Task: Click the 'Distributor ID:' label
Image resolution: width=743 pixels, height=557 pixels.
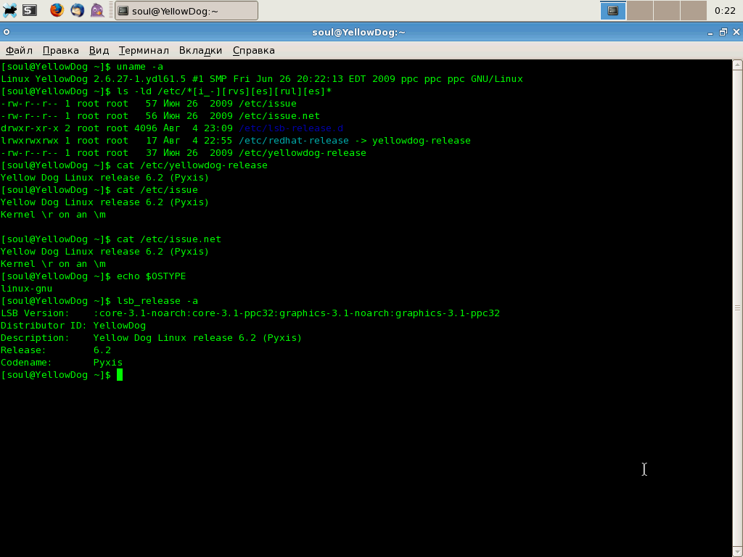Action: coord(44,326)
